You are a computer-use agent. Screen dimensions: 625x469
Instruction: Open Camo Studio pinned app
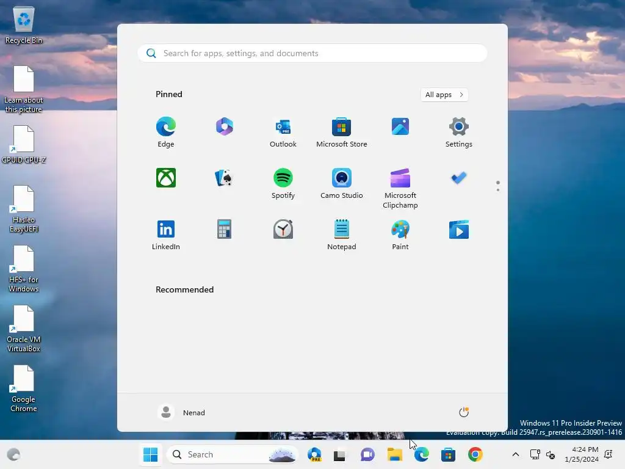[x=342, y=183]
